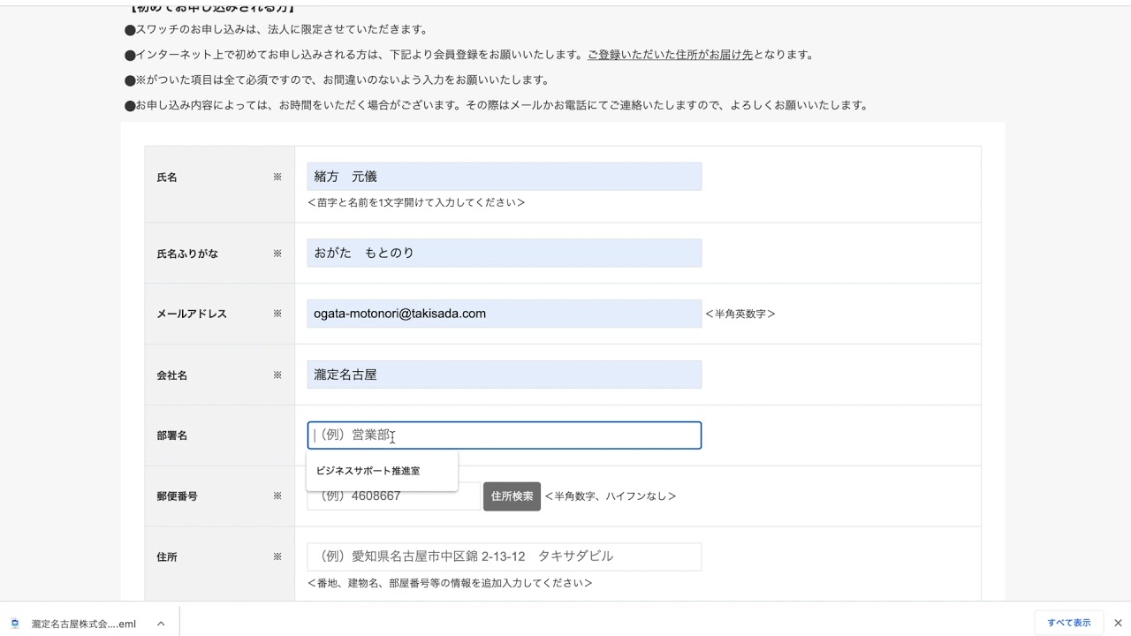Click the 住所検索 address search button
The width and height of the screenshot is (1131, 636).
click(512, 496)
